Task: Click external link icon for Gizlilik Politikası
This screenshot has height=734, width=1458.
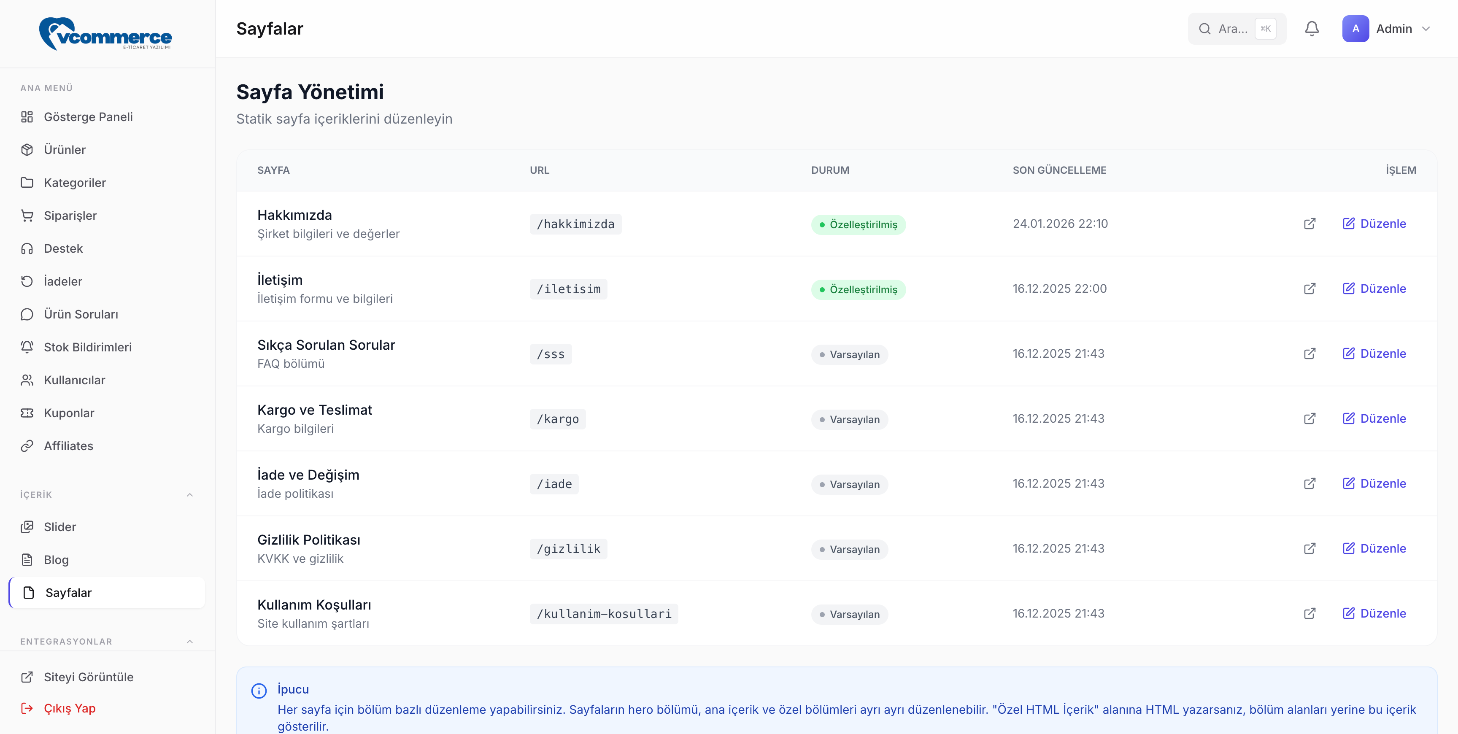Action: (x=1309, y=548)
